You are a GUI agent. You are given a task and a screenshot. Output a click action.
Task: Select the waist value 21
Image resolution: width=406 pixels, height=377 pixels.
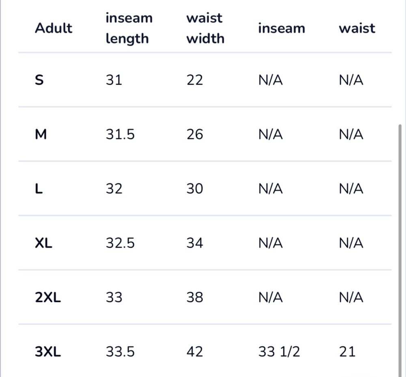(347, 351)
